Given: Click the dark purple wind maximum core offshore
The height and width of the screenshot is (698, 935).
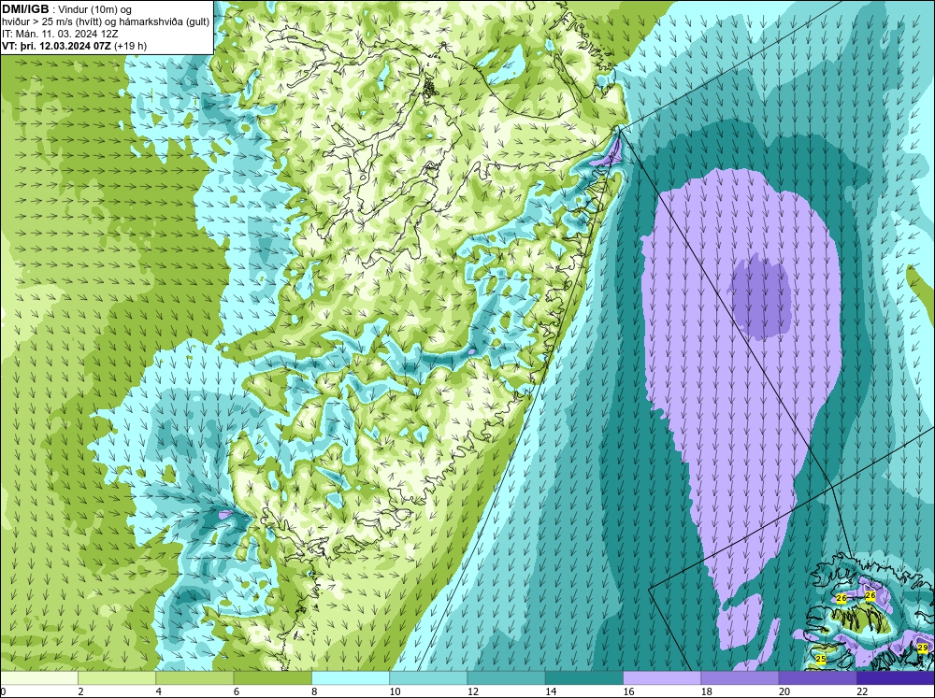Looking at the screenshot, I should pyautogui.click(x=759, y=296).
